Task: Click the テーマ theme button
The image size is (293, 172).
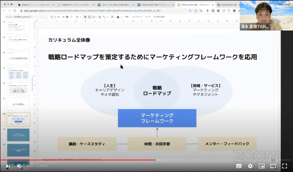Action: [148, 17]
